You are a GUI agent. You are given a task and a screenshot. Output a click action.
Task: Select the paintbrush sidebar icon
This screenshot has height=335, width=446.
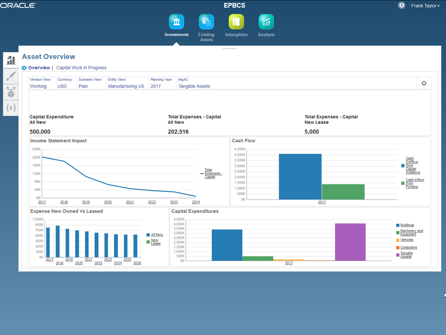[x=11, y=76]
